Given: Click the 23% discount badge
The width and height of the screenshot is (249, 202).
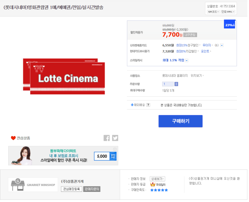Looking at the screenshot, I should pos(230,24).
